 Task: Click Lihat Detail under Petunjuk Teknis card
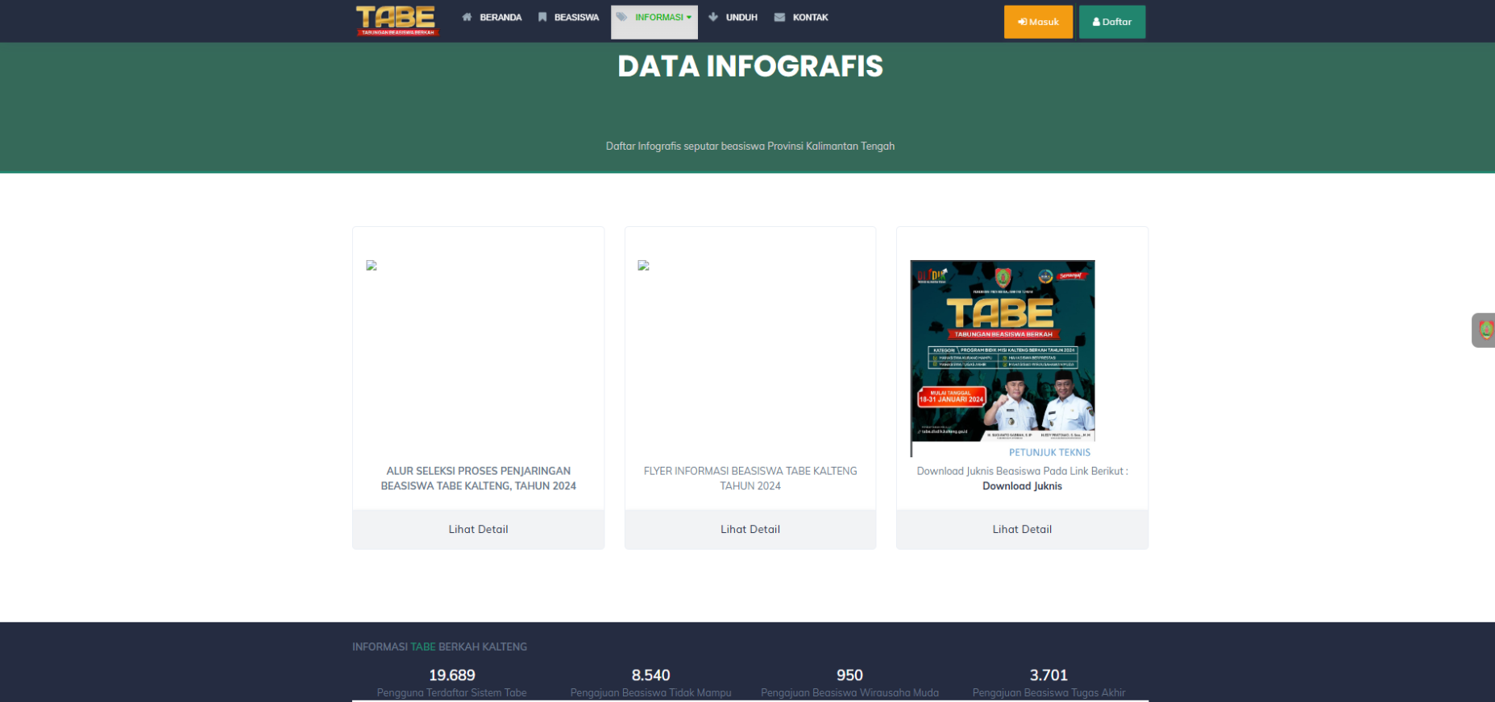1022,529
